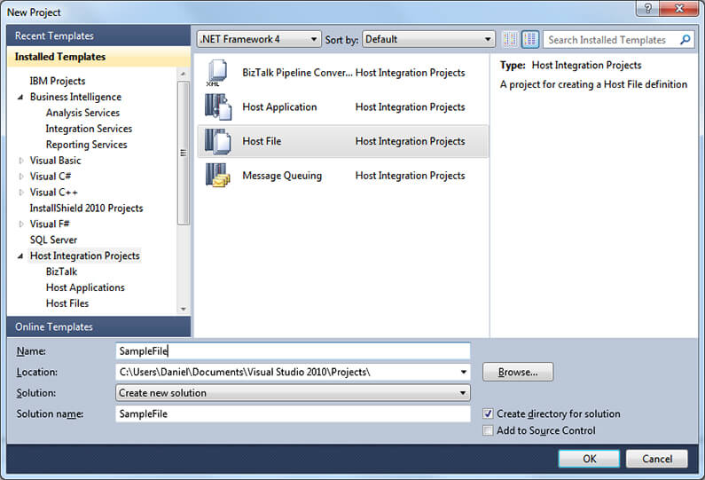Viewport: 705px width, 480px height.
Task: Select BizTalk under Host Integration Projects
Action: (x=61, y=271)
